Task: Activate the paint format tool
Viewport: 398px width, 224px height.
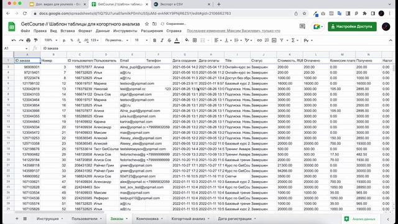Action: [36, 40]
